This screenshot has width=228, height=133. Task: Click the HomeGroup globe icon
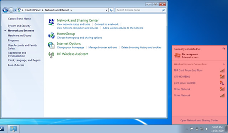(51, 36)
